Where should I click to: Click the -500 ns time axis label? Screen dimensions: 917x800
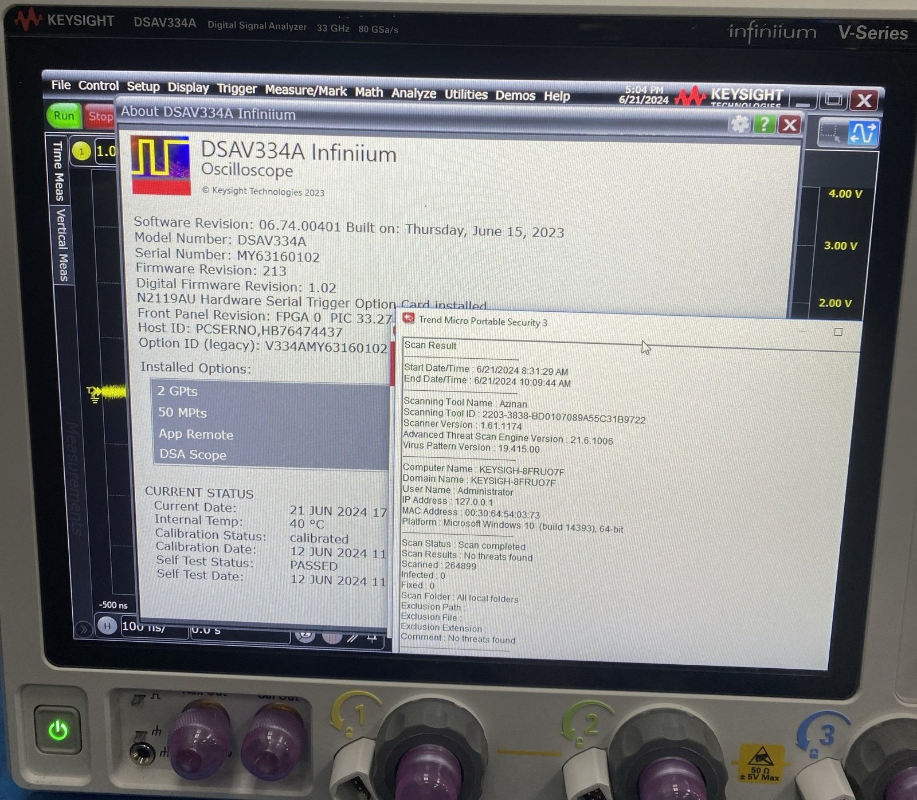113,605
